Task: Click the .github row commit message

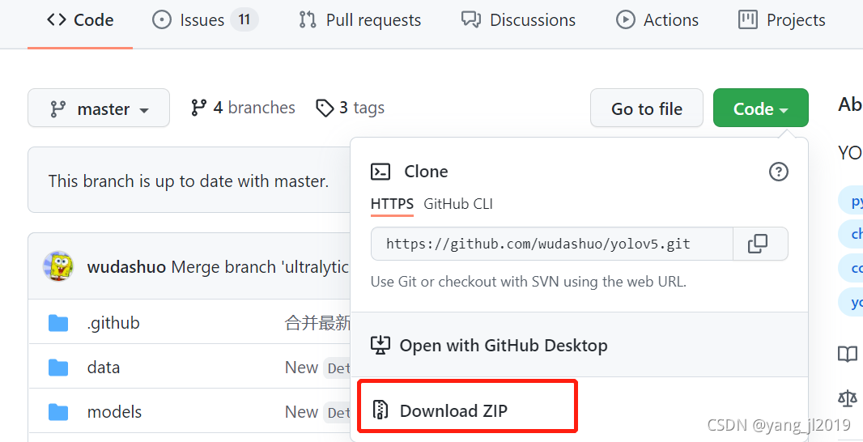Action: (x=317, y=322)
